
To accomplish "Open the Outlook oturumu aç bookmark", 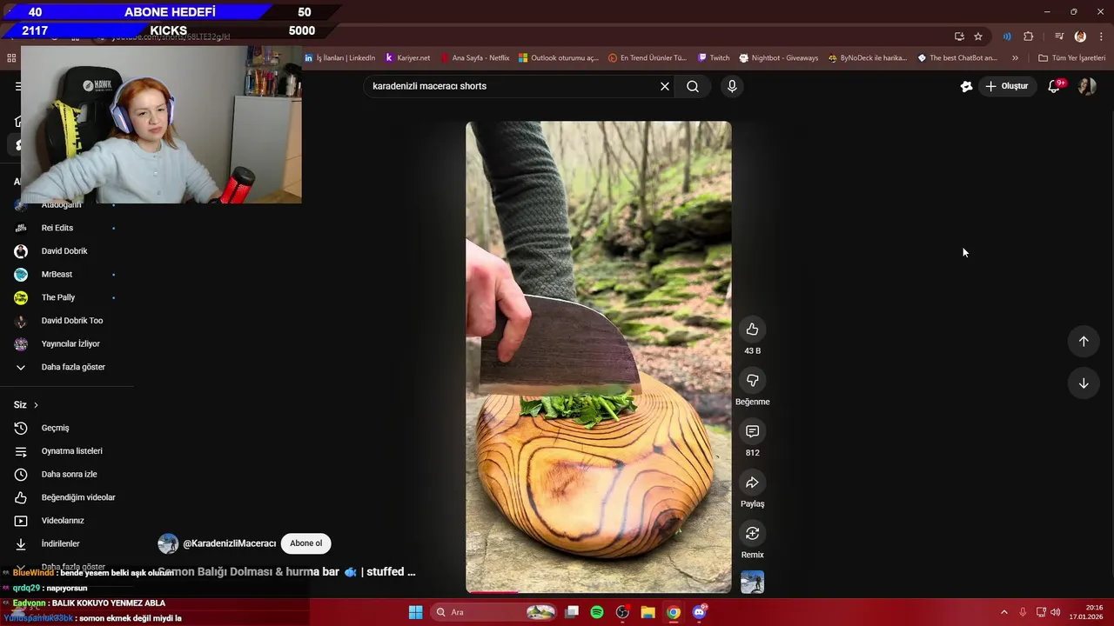I will pos(559,58).
